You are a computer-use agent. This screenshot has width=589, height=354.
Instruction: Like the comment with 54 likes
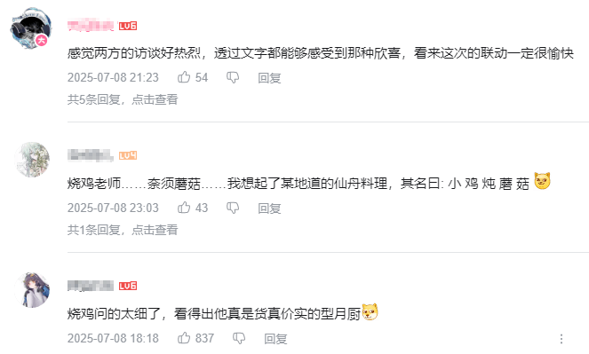pos(184,77)
